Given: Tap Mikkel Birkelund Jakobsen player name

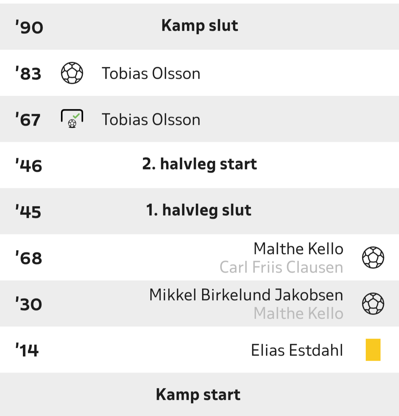Looking at the screenshot, I should click(x=246, y=295).
